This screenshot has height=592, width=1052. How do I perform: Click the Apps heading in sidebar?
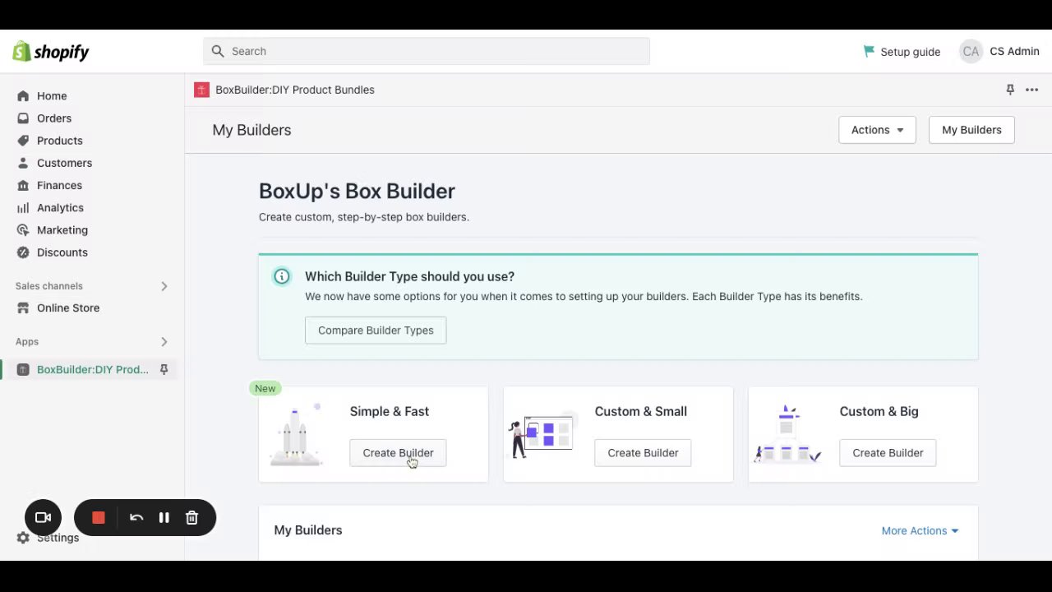27,342
